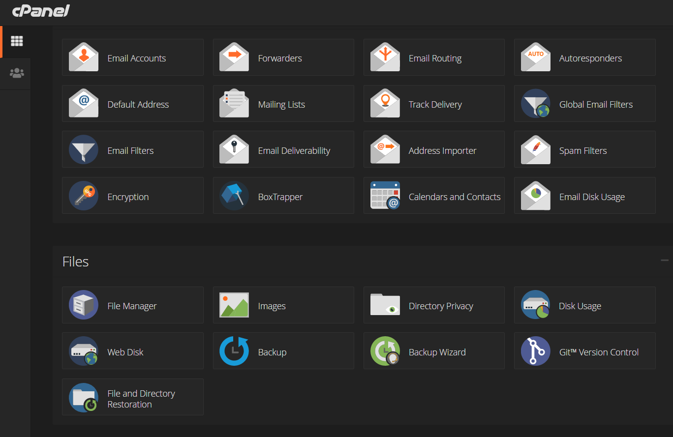Click the Forwarders text link
The image size is (673, 437).
coord(280,58)
